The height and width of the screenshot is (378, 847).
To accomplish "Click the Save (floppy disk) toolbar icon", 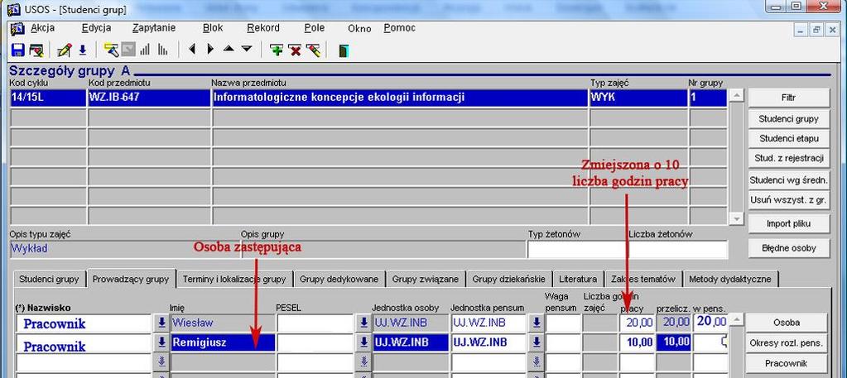I will pyautogui.click(x=17, y=50).
